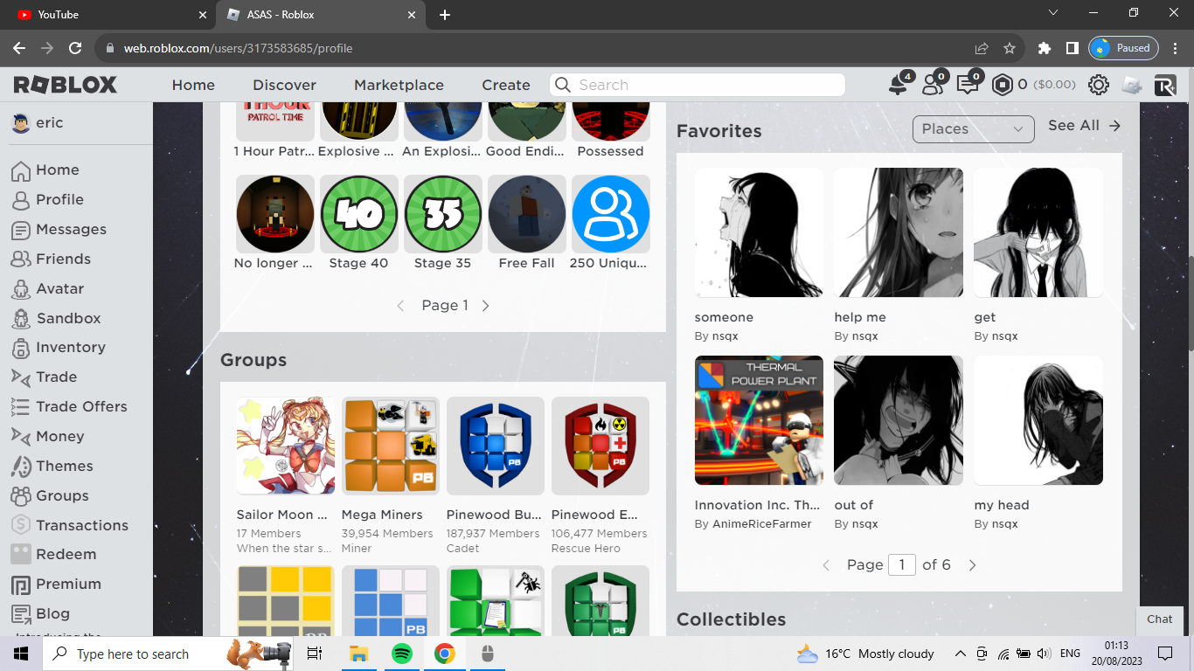Open Marketplace in the top navigation
This screenshot has width=1194, height=671.
tap(399, 85)
